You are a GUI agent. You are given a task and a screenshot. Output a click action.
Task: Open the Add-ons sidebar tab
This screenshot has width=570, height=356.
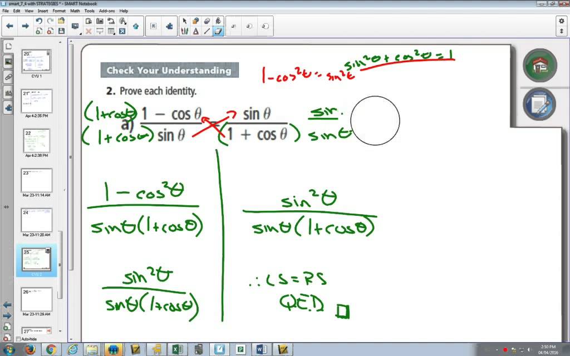8,108
